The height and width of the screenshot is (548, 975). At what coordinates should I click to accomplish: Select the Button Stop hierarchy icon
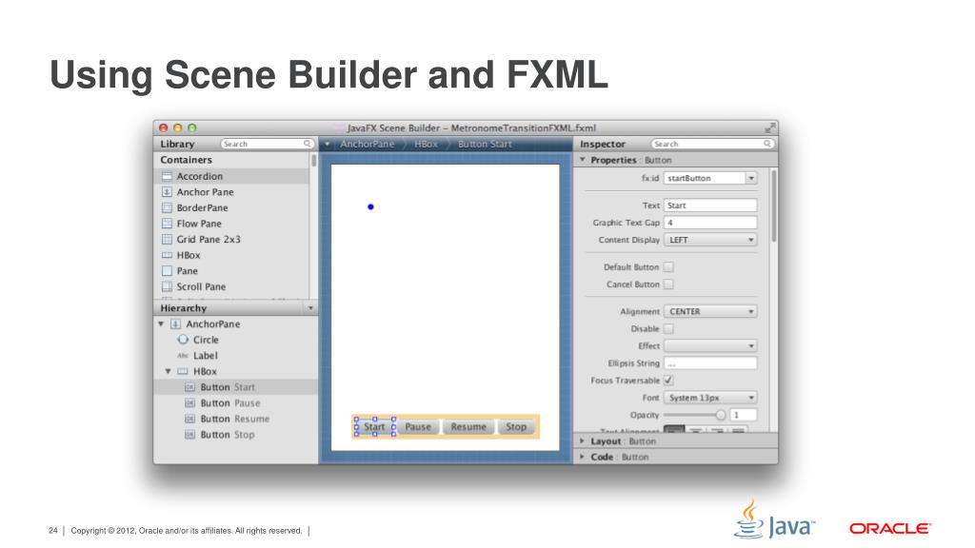189,435
